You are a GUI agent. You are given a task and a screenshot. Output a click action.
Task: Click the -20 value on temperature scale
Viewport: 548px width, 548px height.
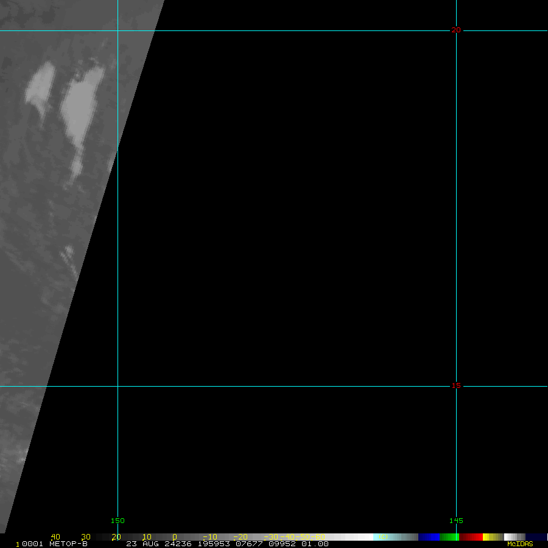point(239,537)
